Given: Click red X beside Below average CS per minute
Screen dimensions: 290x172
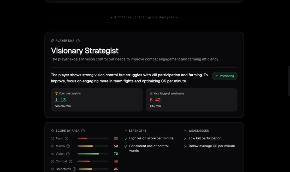Looking at the screenshot, I should click(185, 146).
